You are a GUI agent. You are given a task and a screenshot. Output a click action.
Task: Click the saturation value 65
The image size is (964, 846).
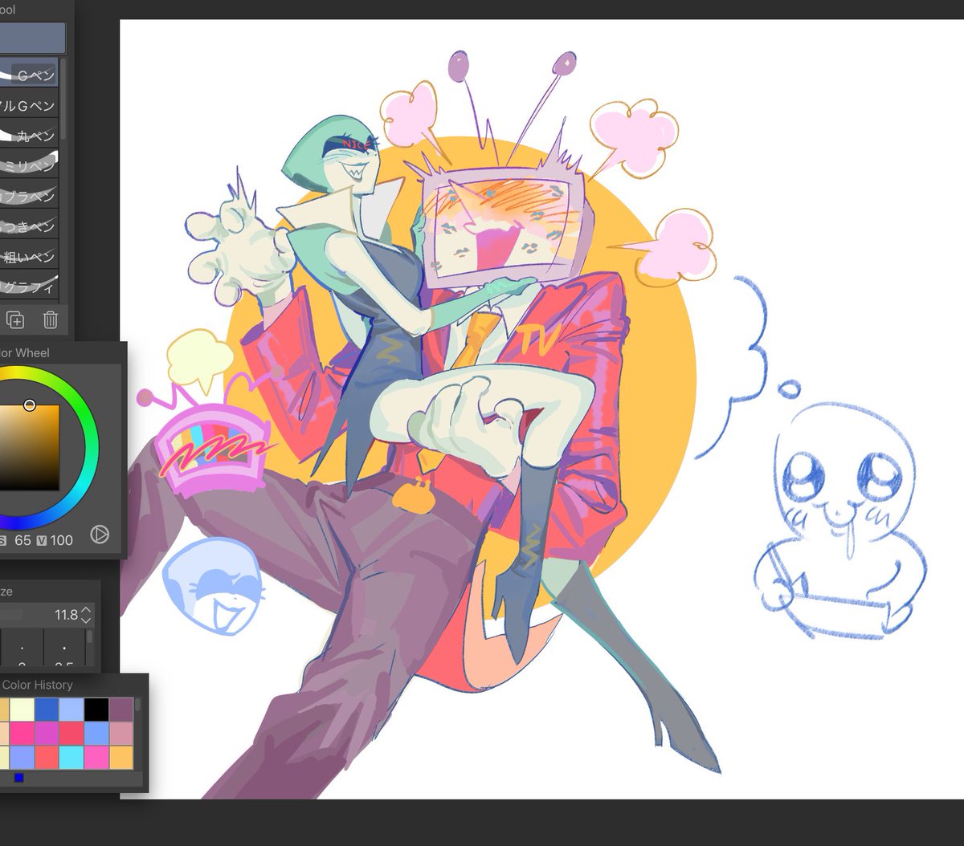click(x=22, y=540)
